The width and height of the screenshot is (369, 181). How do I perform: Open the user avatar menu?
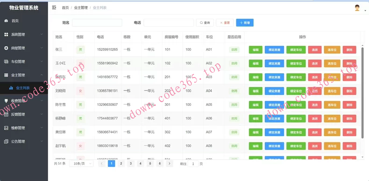point(357,8)
